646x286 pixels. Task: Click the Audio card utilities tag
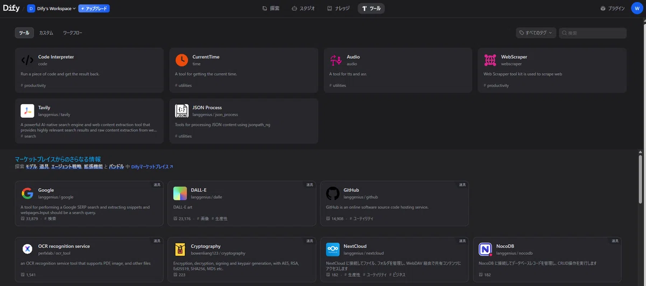pyautogui.click(x=338, y=85)
